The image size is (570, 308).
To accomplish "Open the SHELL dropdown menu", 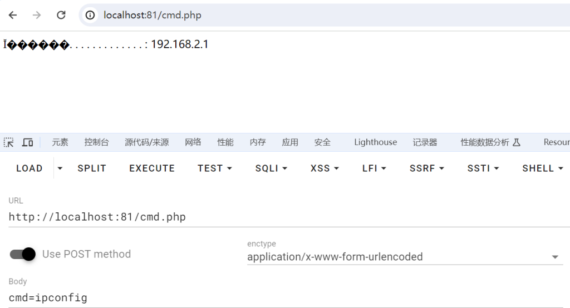I will point(543,168).
